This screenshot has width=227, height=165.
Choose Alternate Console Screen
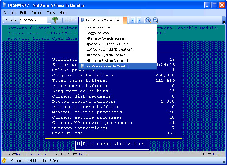click(x=118, y=38)
